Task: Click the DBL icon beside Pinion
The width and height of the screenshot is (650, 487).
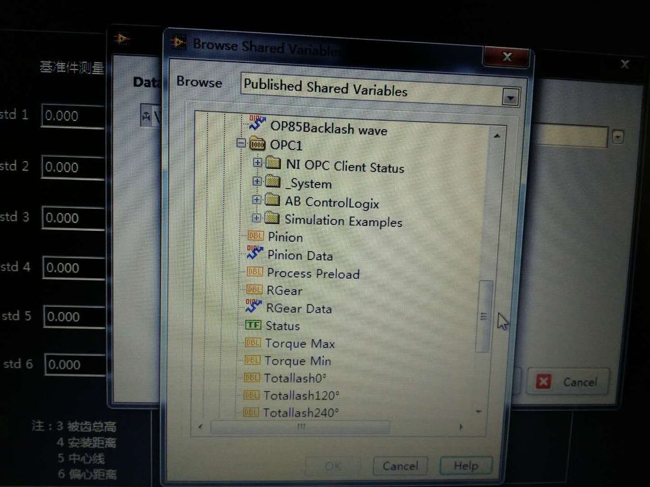Action: [x=255, y=235]
